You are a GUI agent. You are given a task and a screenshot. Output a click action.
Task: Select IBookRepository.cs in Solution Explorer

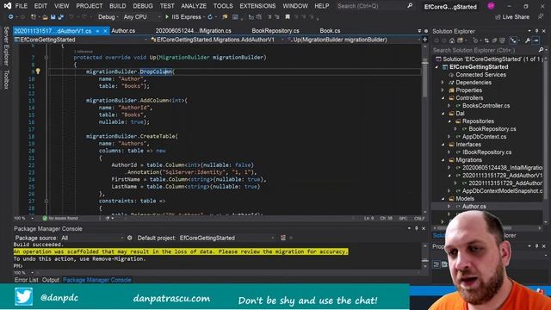coord(486,152)
